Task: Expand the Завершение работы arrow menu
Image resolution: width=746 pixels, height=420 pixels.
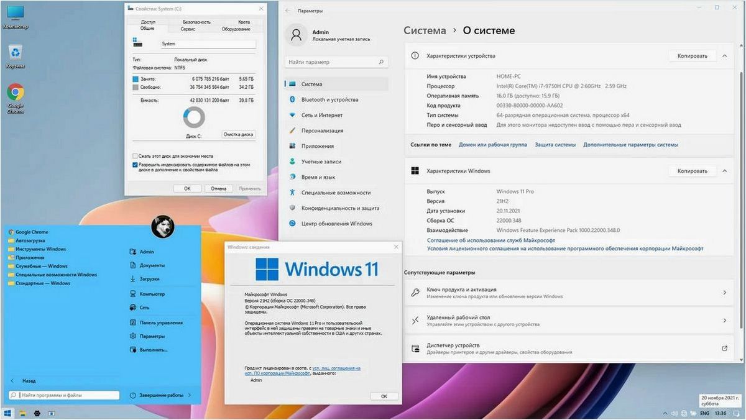Action: click(190, 395)
